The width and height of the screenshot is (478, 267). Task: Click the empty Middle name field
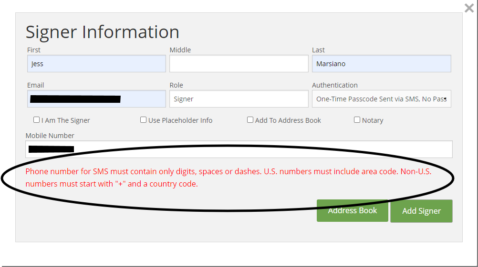pos(239,64)
